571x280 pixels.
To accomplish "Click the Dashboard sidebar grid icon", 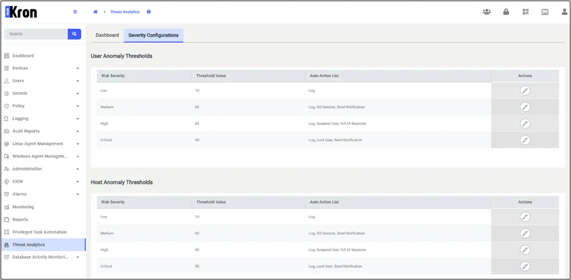I will coord(6,56).
